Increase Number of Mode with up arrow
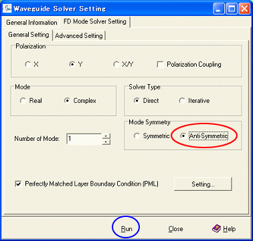The image size is (253, 241). [106, 136]
